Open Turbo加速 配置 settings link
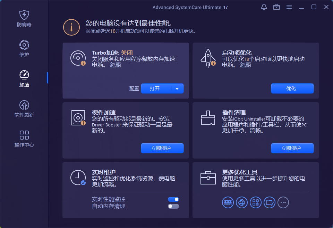 [x=134, y=89]
